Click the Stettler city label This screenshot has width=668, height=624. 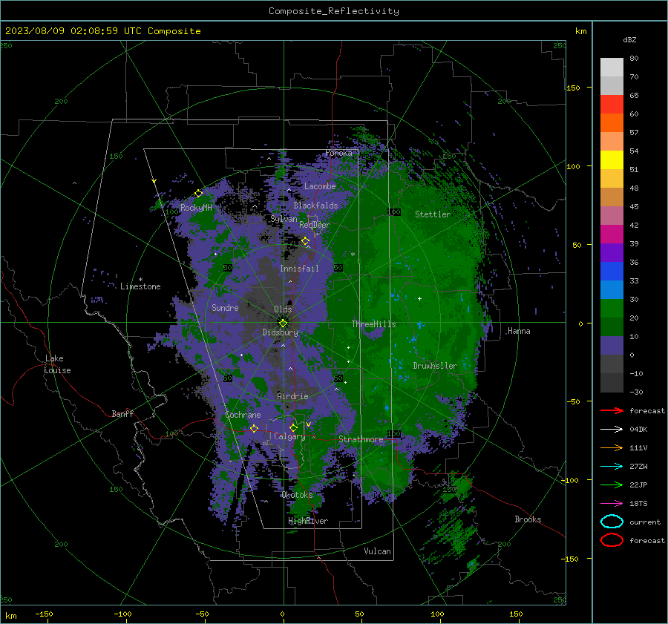pyautogui.click(x=433, y=214)
